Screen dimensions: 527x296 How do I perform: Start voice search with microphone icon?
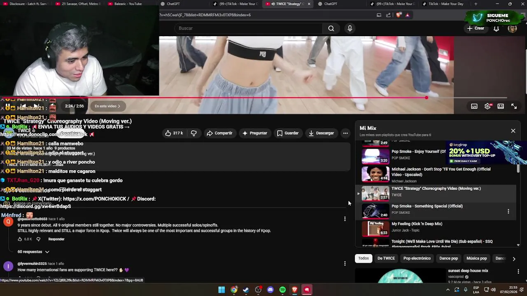coord(350,28)
